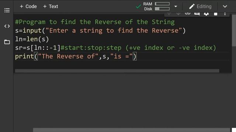The height and width of the screenshot is (132, 236).
Task: Open the Editing mode menu
Action: point(200,7)
